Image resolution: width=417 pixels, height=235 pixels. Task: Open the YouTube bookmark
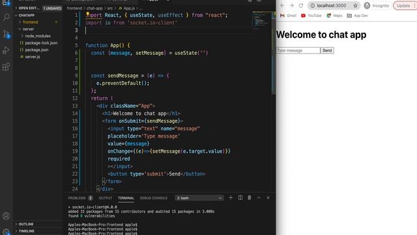[x=311, y=16]
